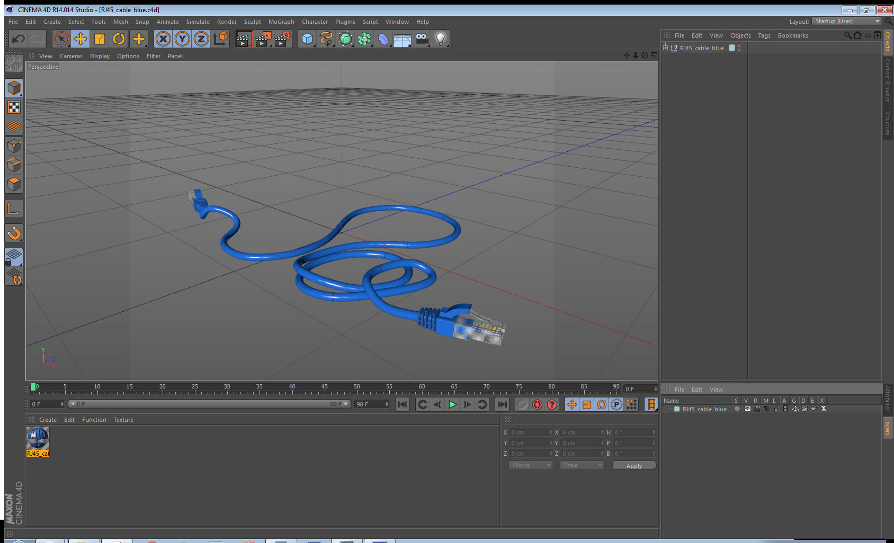Screen dimensions: 894x543
Task: Select the RJ45_cal material thumbnail
Action: [x=38, y=441]
